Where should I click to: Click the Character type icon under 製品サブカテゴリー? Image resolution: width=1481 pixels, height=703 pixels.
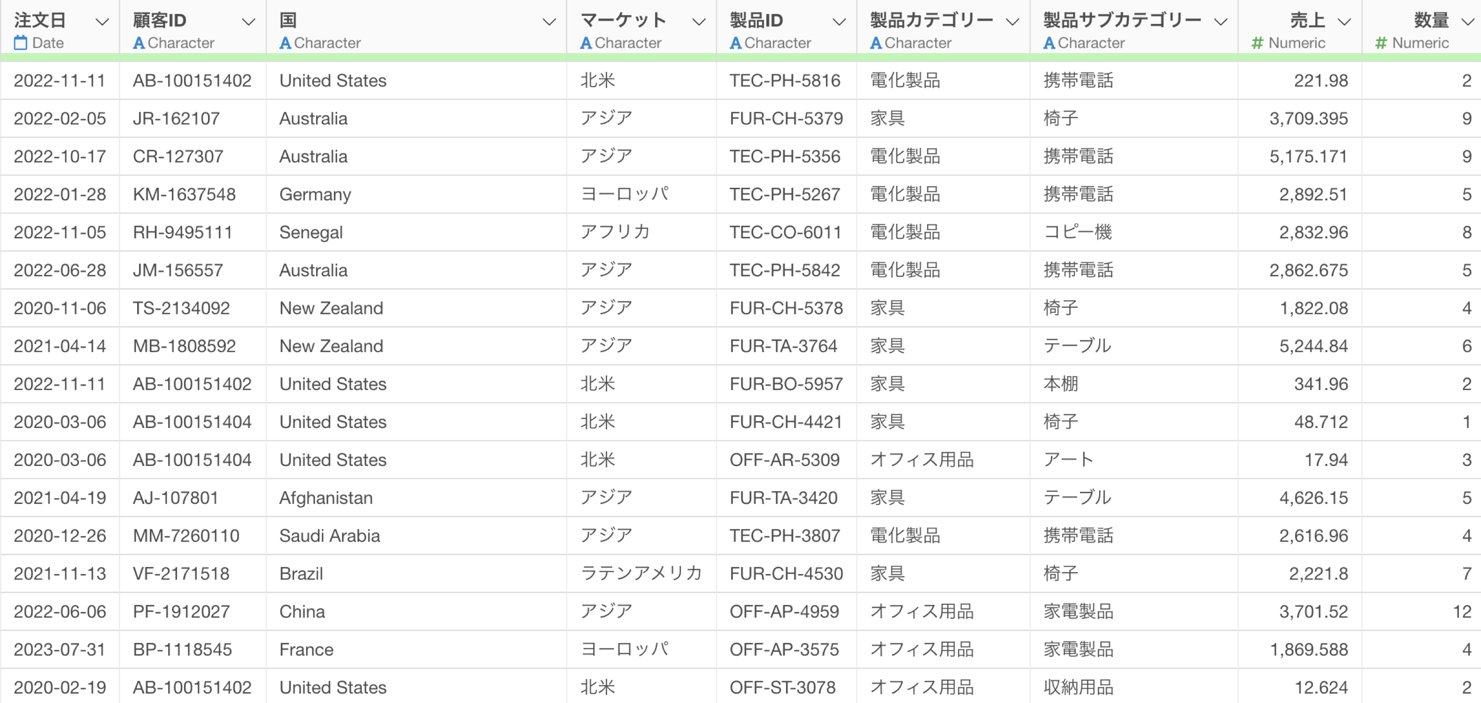click(x=1049, y=43)
